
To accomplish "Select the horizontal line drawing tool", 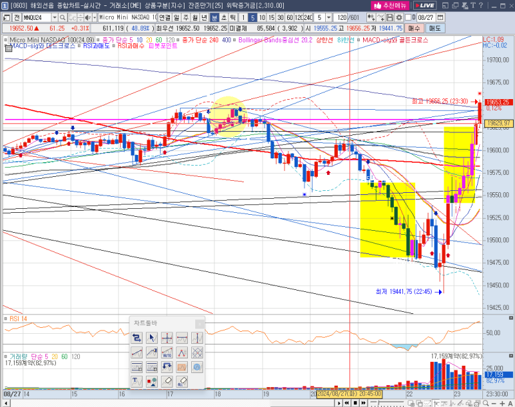I will (182, 337).
